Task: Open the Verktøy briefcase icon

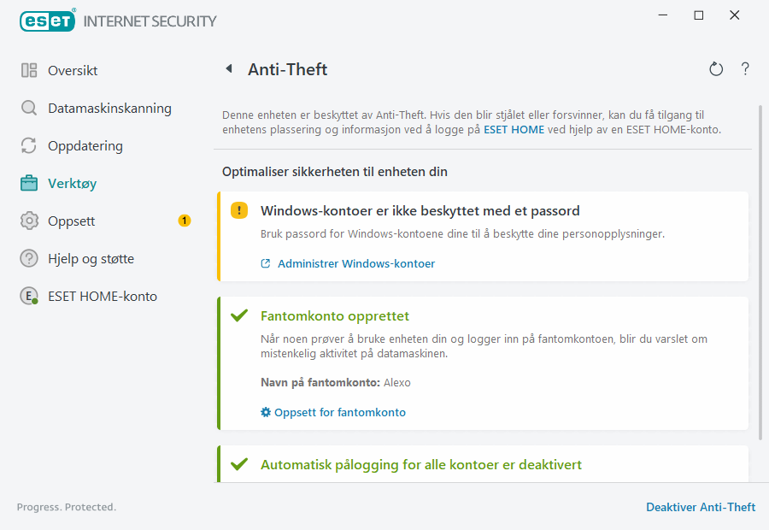Action: (x=28, y=183)
